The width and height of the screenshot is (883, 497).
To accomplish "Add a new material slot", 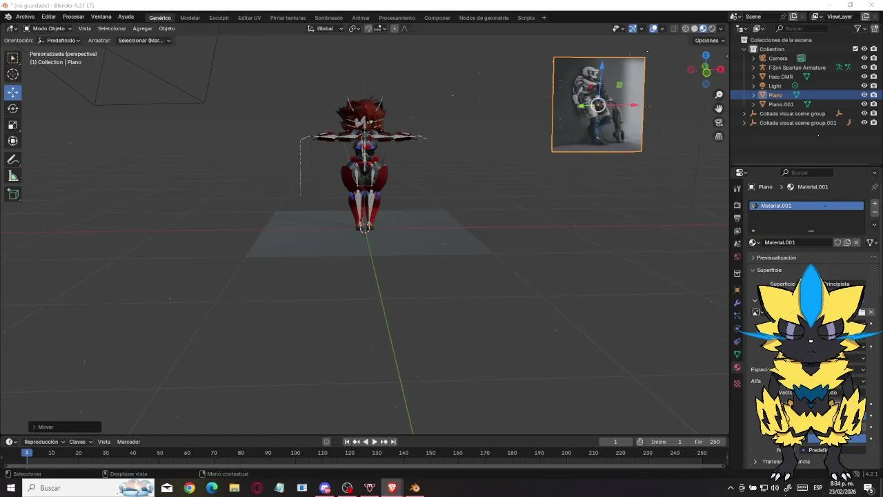I will coord(875,203).
